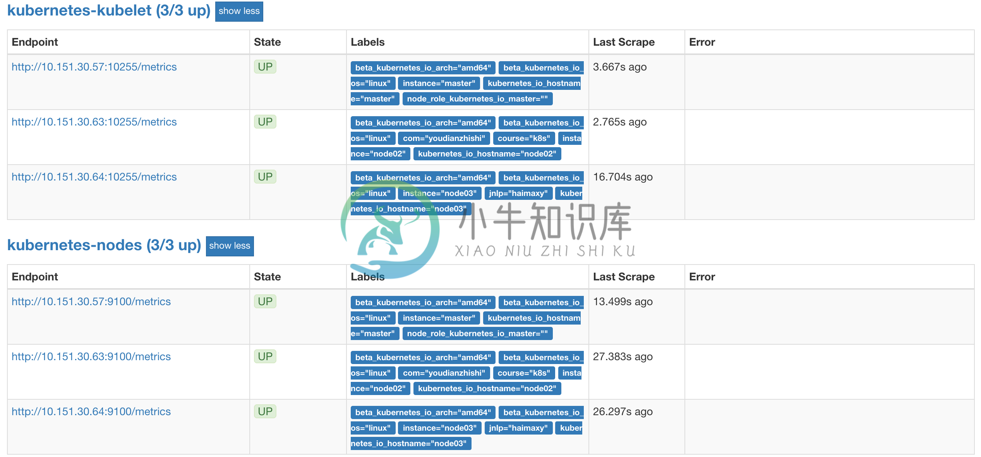
Task: Click UP state badge for 10.151.30.63:10255
Action: coord(265,122)
